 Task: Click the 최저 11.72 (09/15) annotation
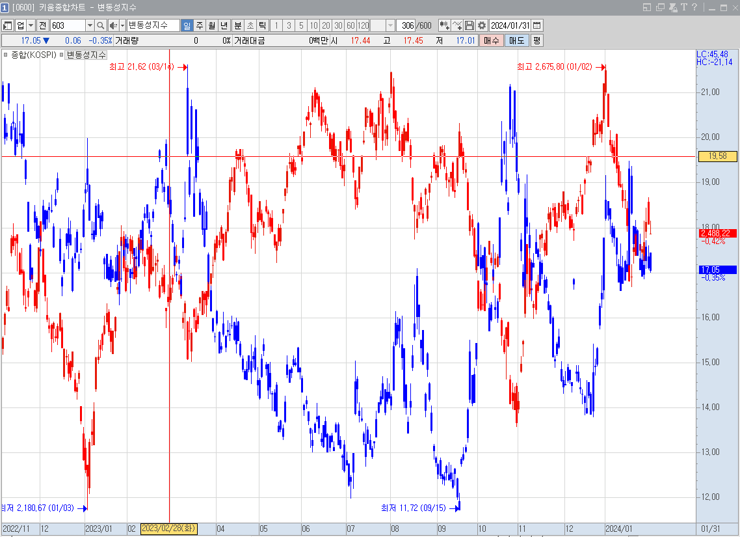click(x=414, y=508)
